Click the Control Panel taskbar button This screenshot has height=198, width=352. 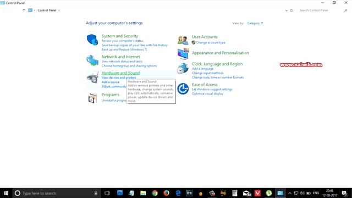pos(280,193)
